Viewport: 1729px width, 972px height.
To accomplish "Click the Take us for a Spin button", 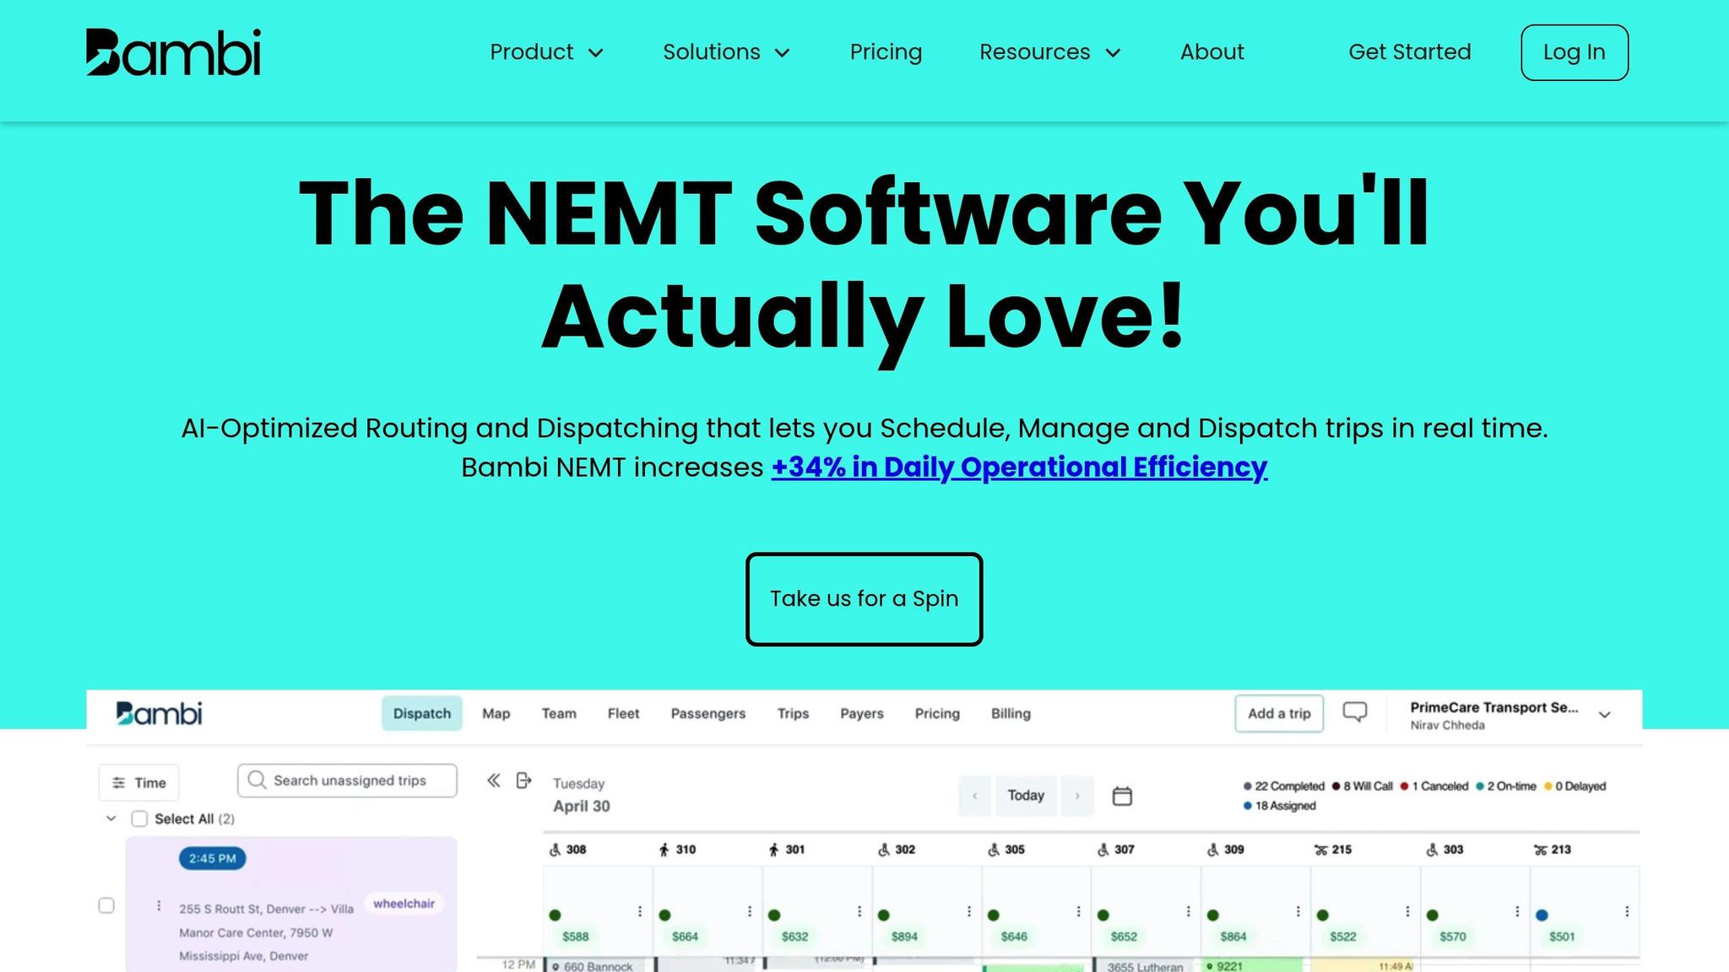I will tap(864, 599).
